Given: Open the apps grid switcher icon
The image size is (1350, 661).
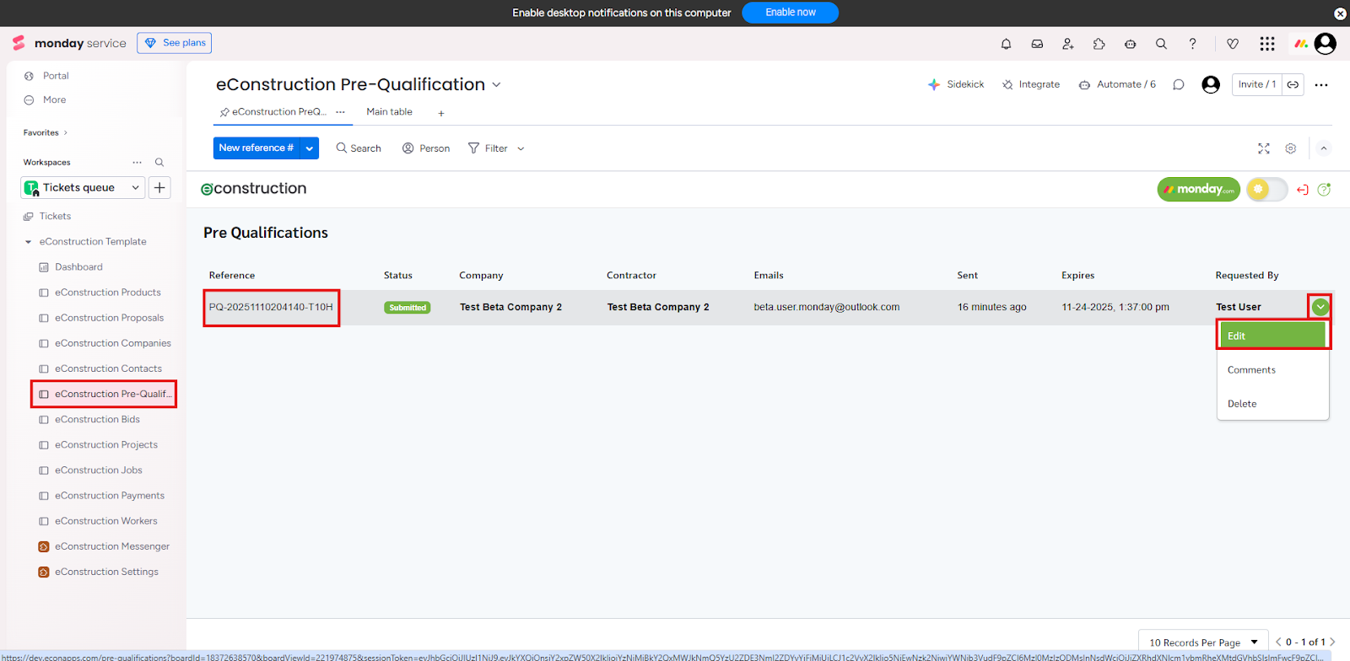Looking at the screenshot, I should pyautogui.click(x=1266, y=44).
